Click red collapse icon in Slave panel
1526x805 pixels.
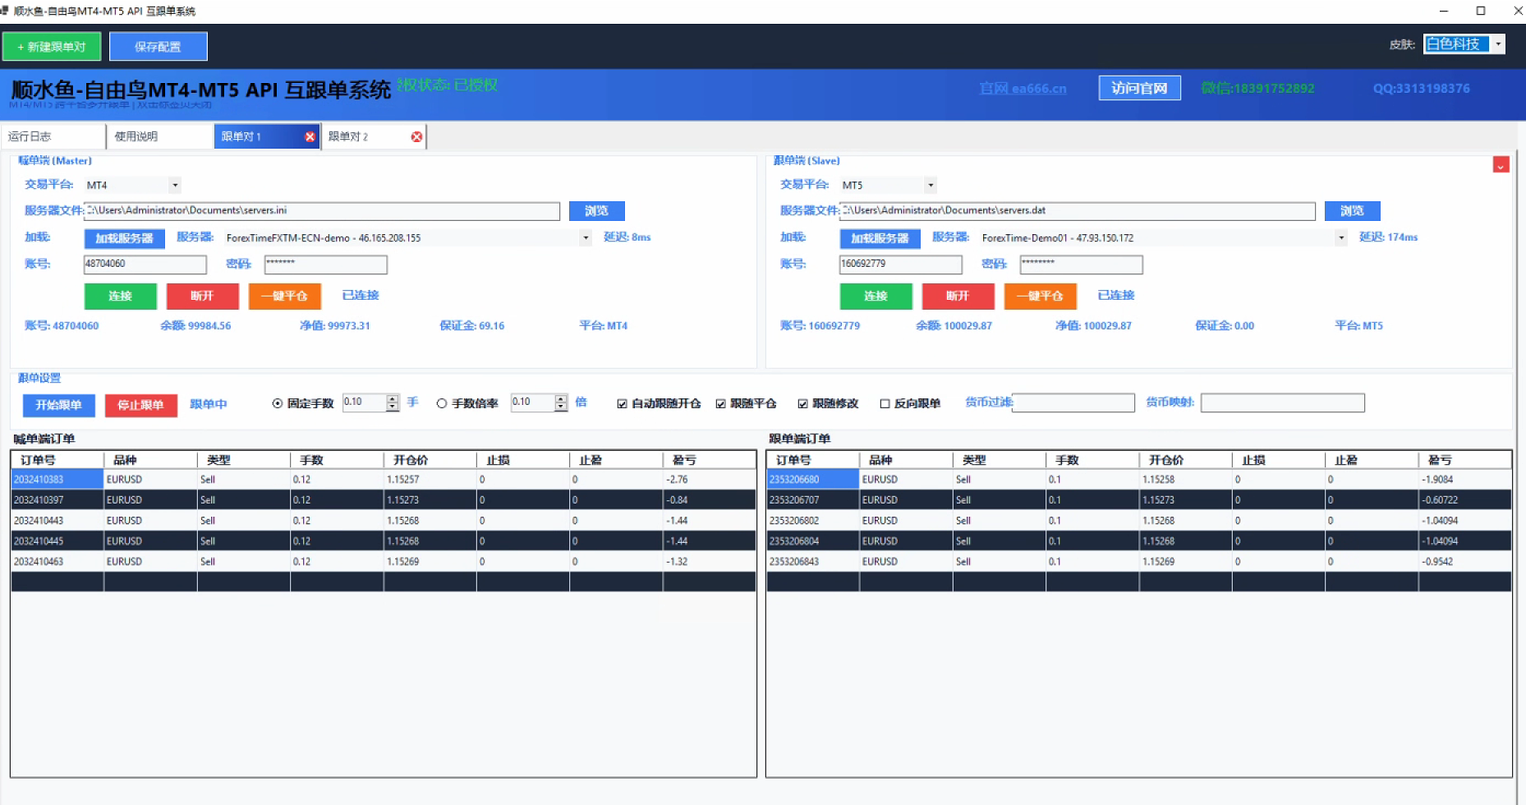[1501, 165]
